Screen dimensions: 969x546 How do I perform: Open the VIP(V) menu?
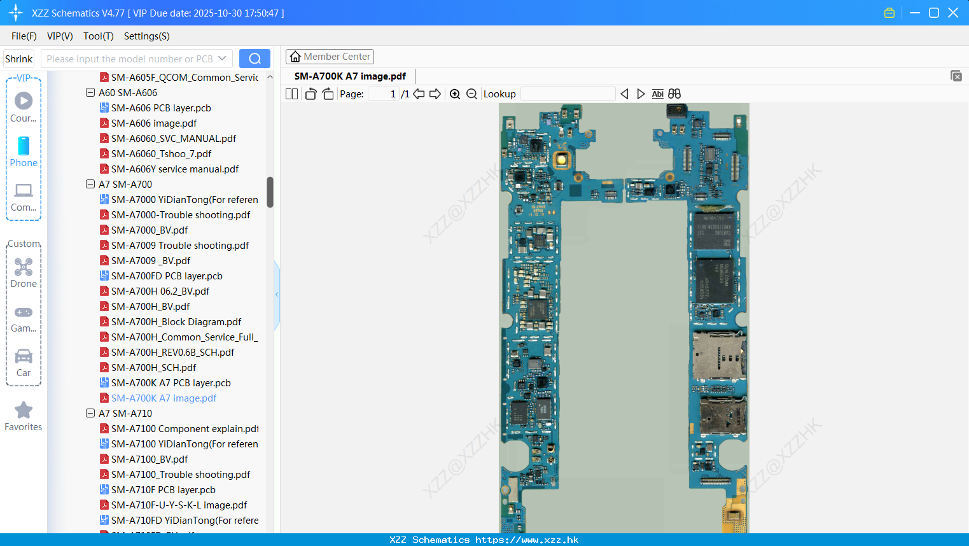(60, 36)
